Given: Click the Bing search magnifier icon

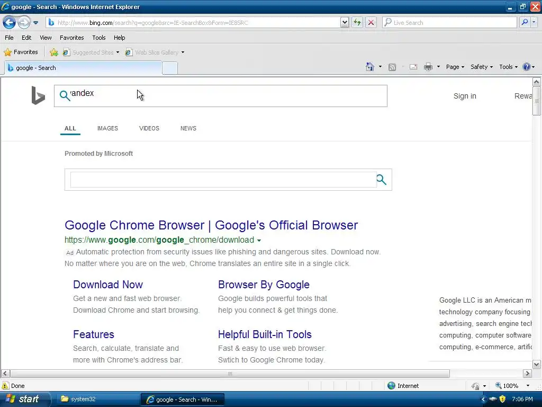Looking at the screenshot, I should tap(65, 95).
